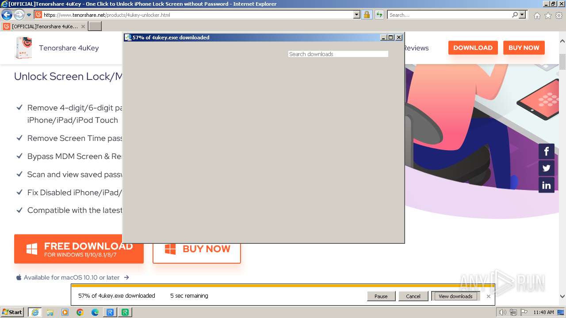
Task: Launch the media player taskbar icon
Action: point(65,312)
